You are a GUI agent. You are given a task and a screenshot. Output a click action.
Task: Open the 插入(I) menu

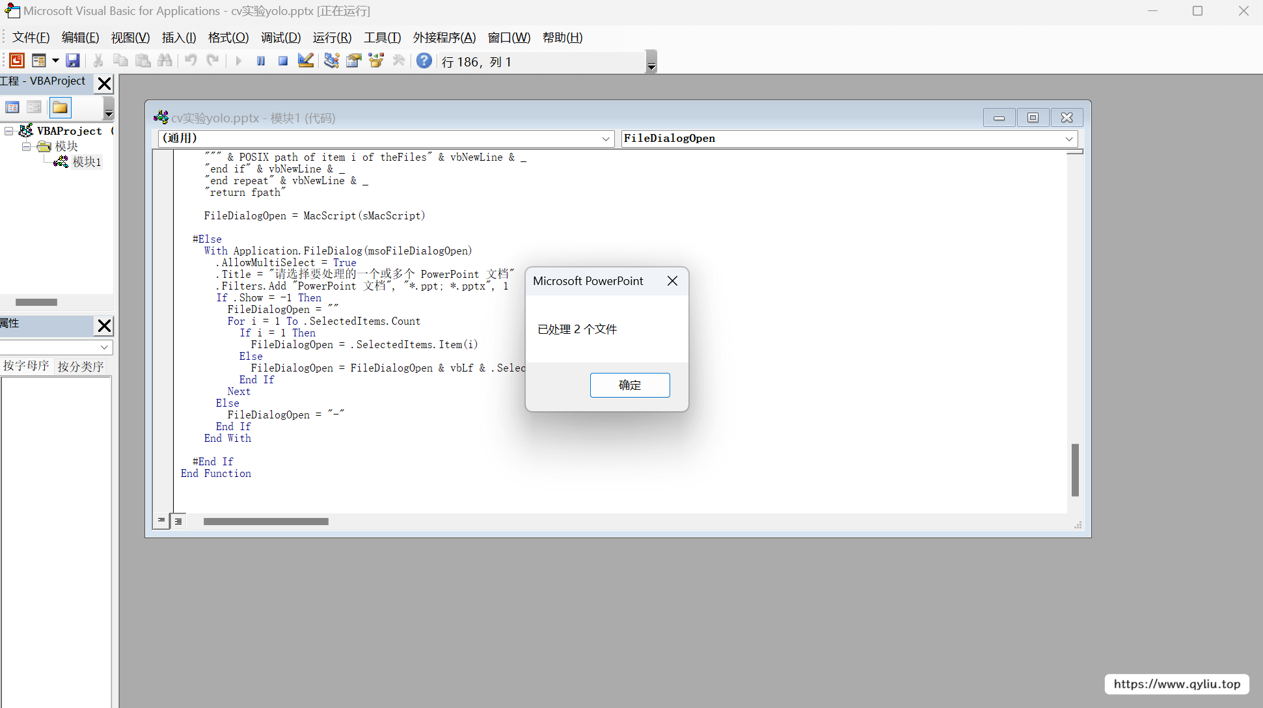(179, 38)
